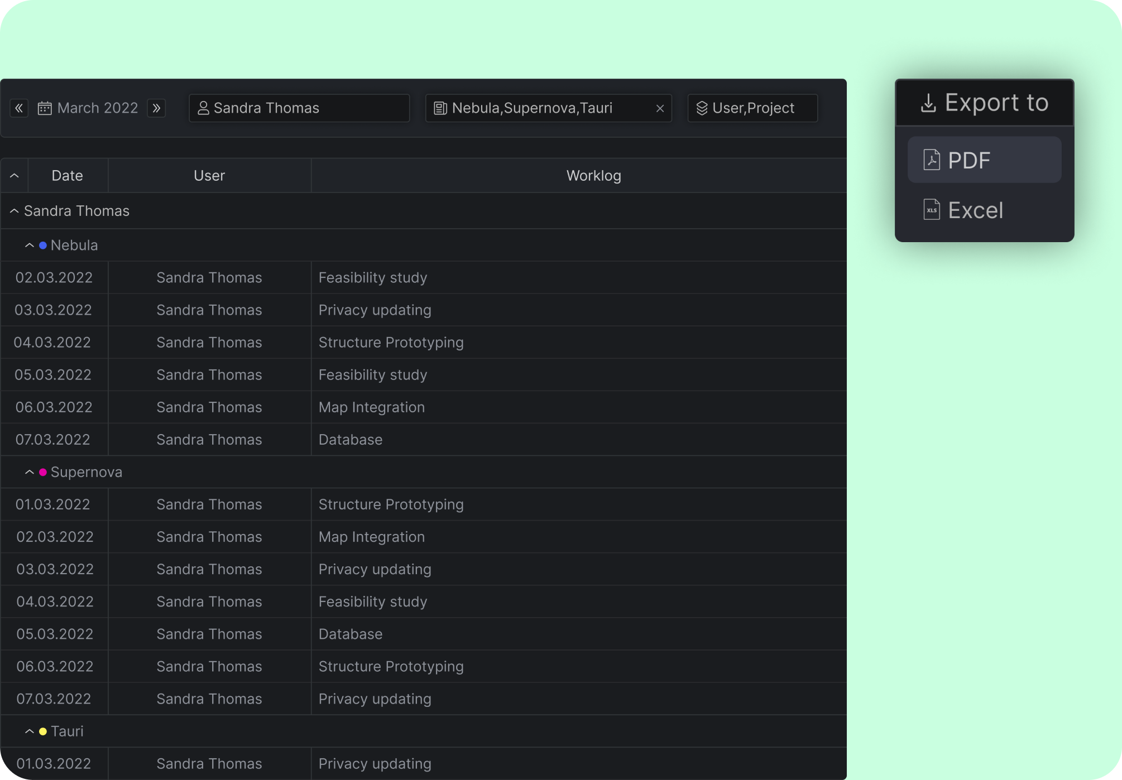Click the XLS file icon next to Excel

tap(931, 210)
